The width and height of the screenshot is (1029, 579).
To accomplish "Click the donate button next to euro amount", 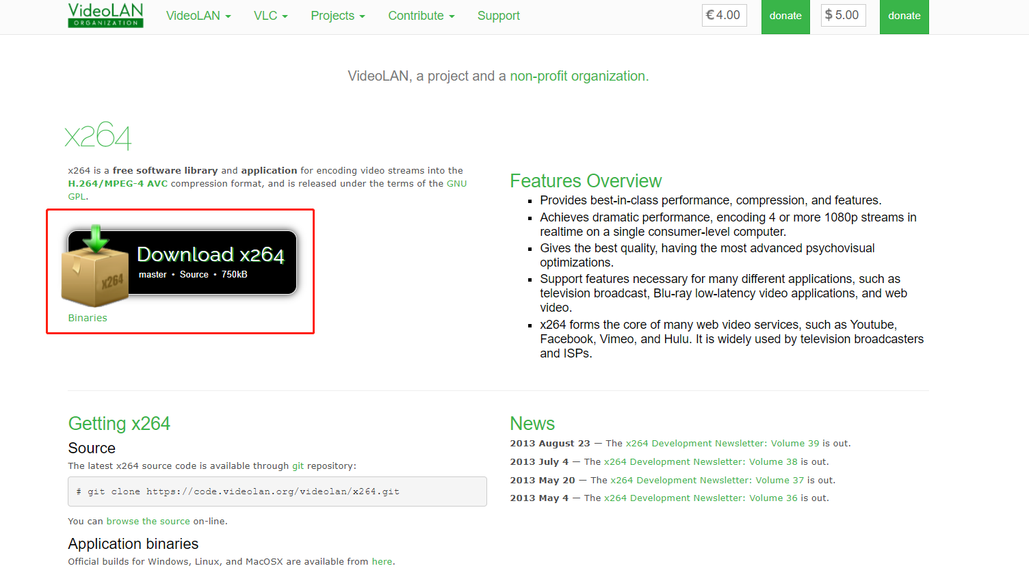I will coord(785,16).
